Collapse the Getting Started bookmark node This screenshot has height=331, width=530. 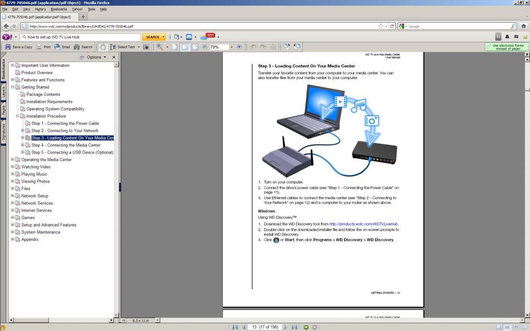[x=12, y=87]
